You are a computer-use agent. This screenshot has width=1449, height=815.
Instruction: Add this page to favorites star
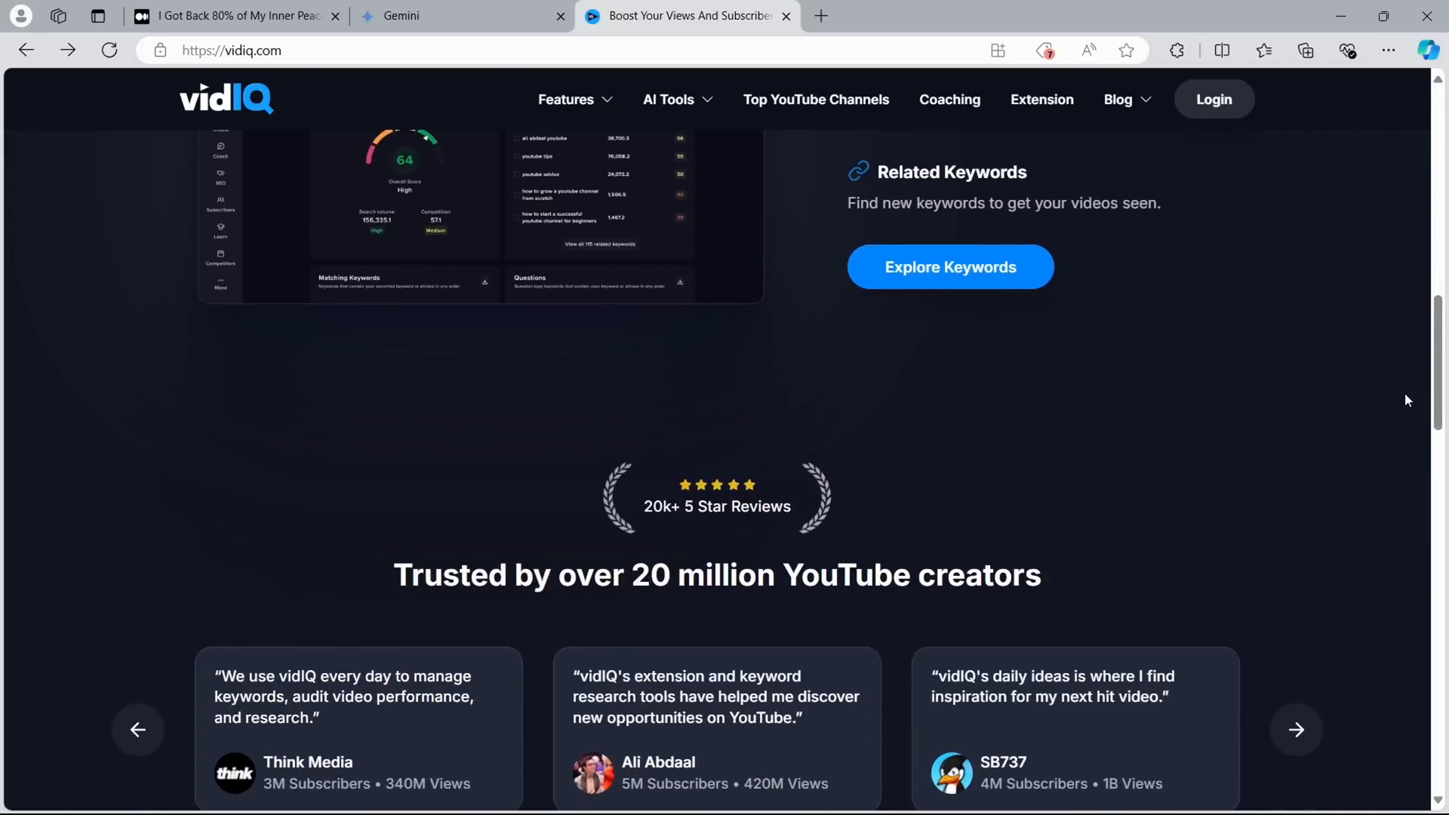(1127, 51)
